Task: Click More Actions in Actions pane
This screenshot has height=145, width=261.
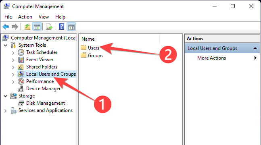Action: 211,58
